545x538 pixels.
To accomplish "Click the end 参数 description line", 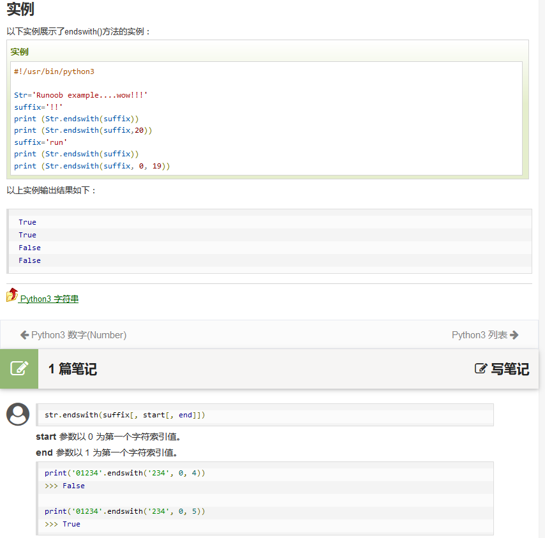I will click(107, 452).
